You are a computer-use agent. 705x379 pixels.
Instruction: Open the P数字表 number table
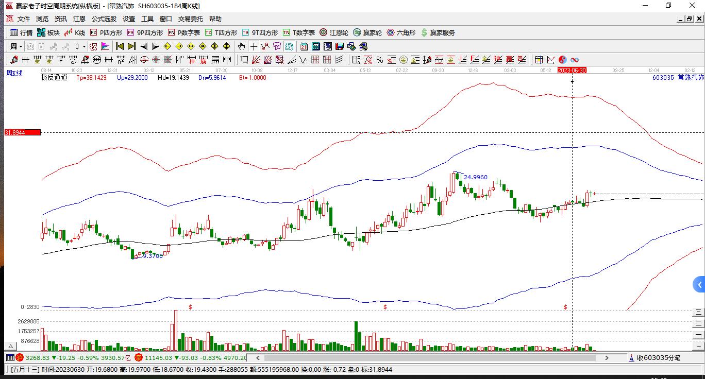click(x=184, y=32)
